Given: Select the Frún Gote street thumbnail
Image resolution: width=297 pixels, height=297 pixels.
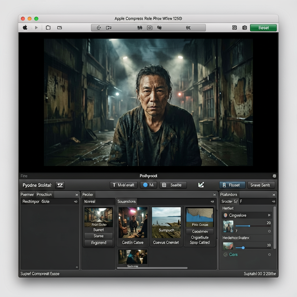Looking at the screenshot, I should [x=99, y=217].
